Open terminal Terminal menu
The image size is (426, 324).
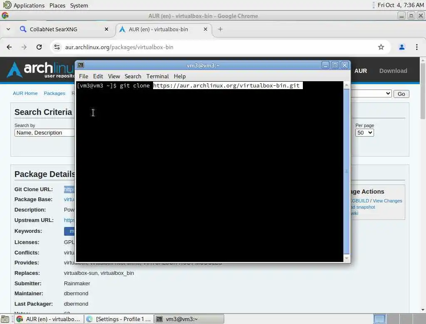coord(158,76)
